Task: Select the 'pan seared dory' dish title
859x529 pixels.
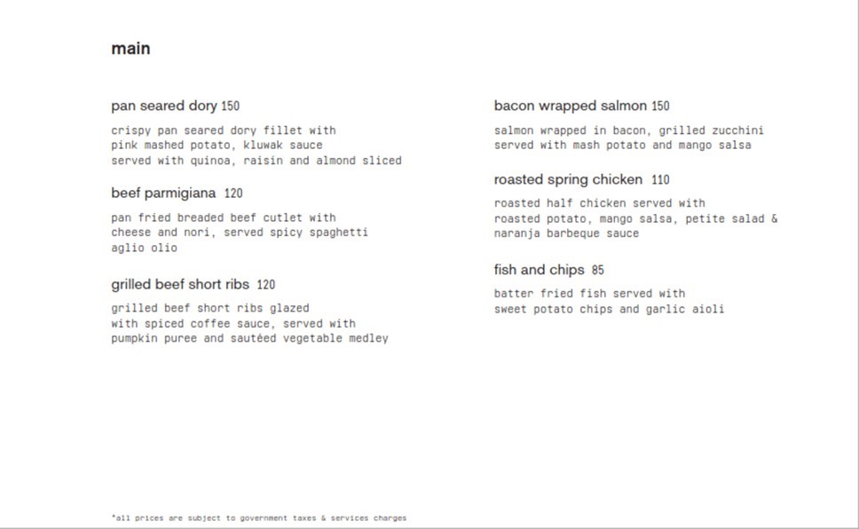Action: [164, 106]
